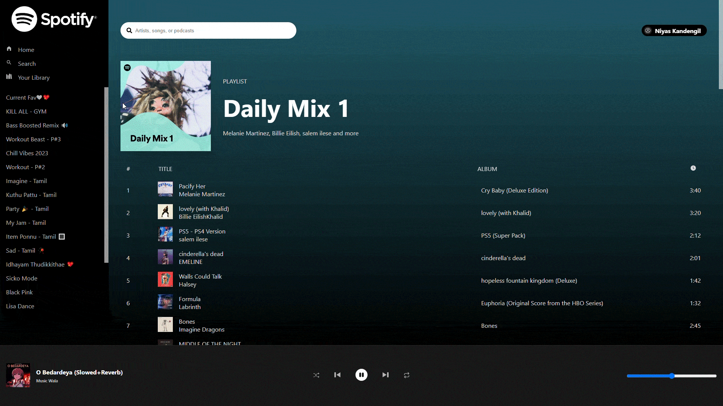Click the Search magnifier in sidebar
The image size is (723, 406).
tap(9, 63)
